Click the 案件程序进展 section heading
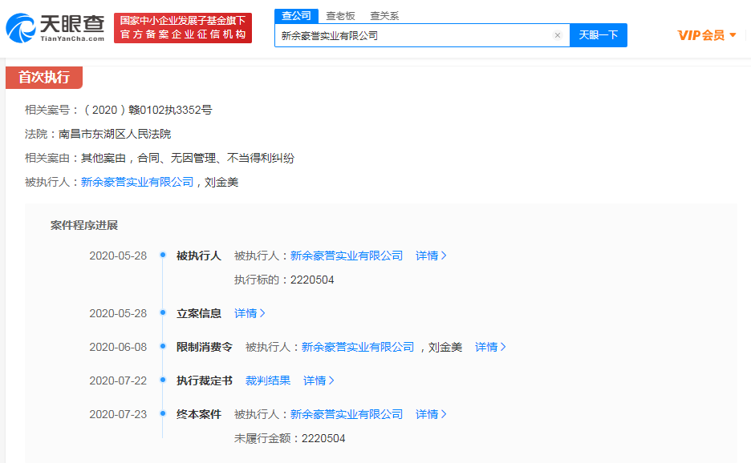This screenshot has width=751, height=463. click(84, 225)
